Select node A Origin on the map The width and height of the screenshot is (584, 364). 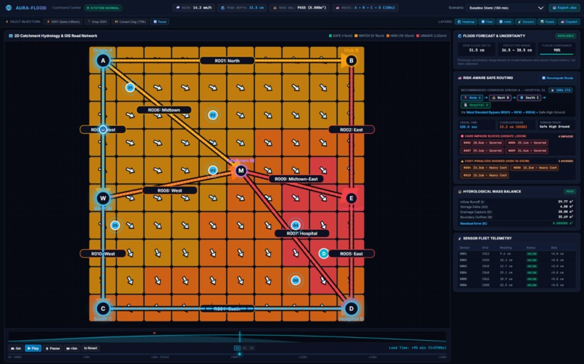point(103,61)
